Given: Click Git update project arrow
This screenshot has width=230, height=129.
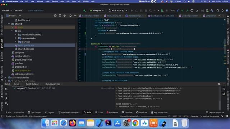Looking at the screenshot, I should point(178,10).
